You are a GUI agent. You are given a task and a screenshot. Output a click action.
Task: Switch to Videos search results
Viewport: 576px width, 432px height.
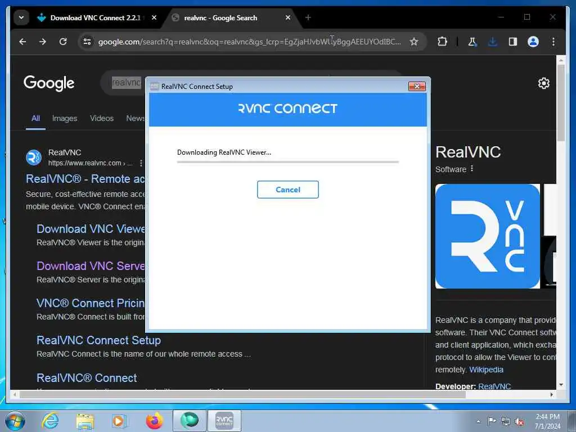click(102, 118)
